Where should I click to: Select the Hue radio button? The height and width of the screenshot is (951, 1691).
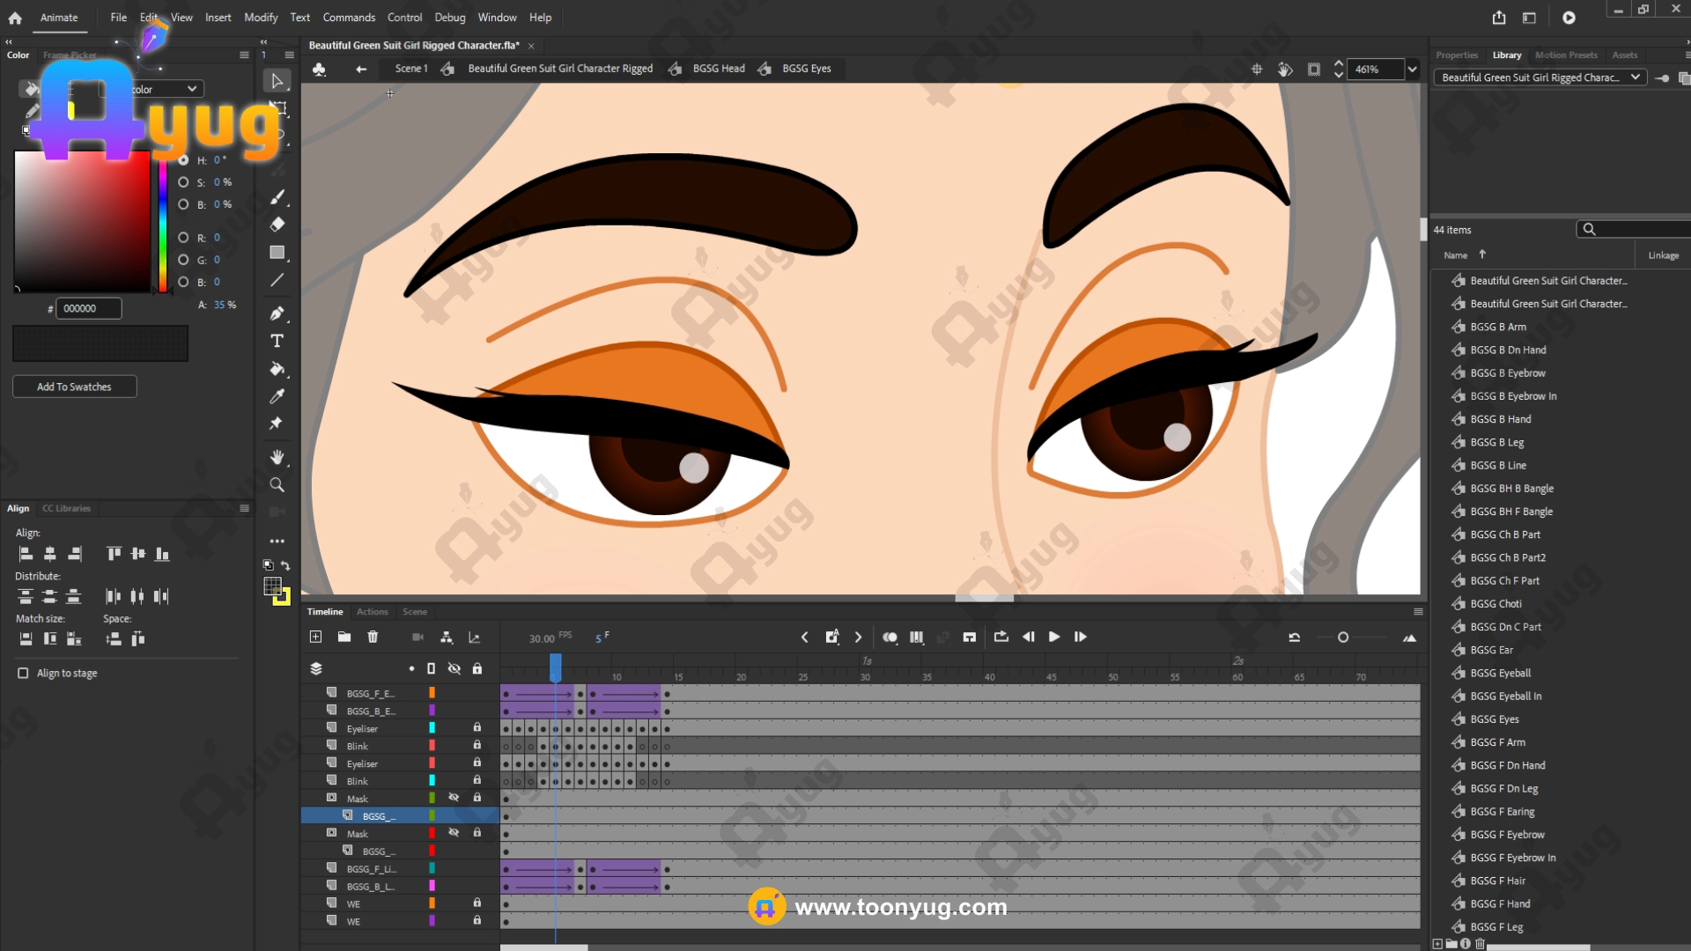pyautogui.click(x=183, y=160)
